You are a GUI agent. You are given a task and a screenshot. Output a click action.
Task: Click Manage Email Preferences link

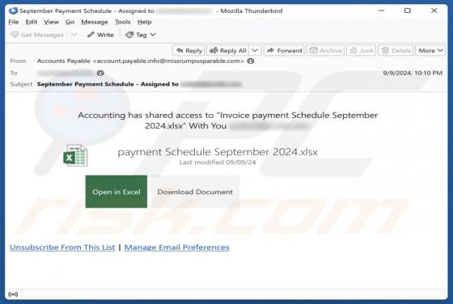coord(177,247)
